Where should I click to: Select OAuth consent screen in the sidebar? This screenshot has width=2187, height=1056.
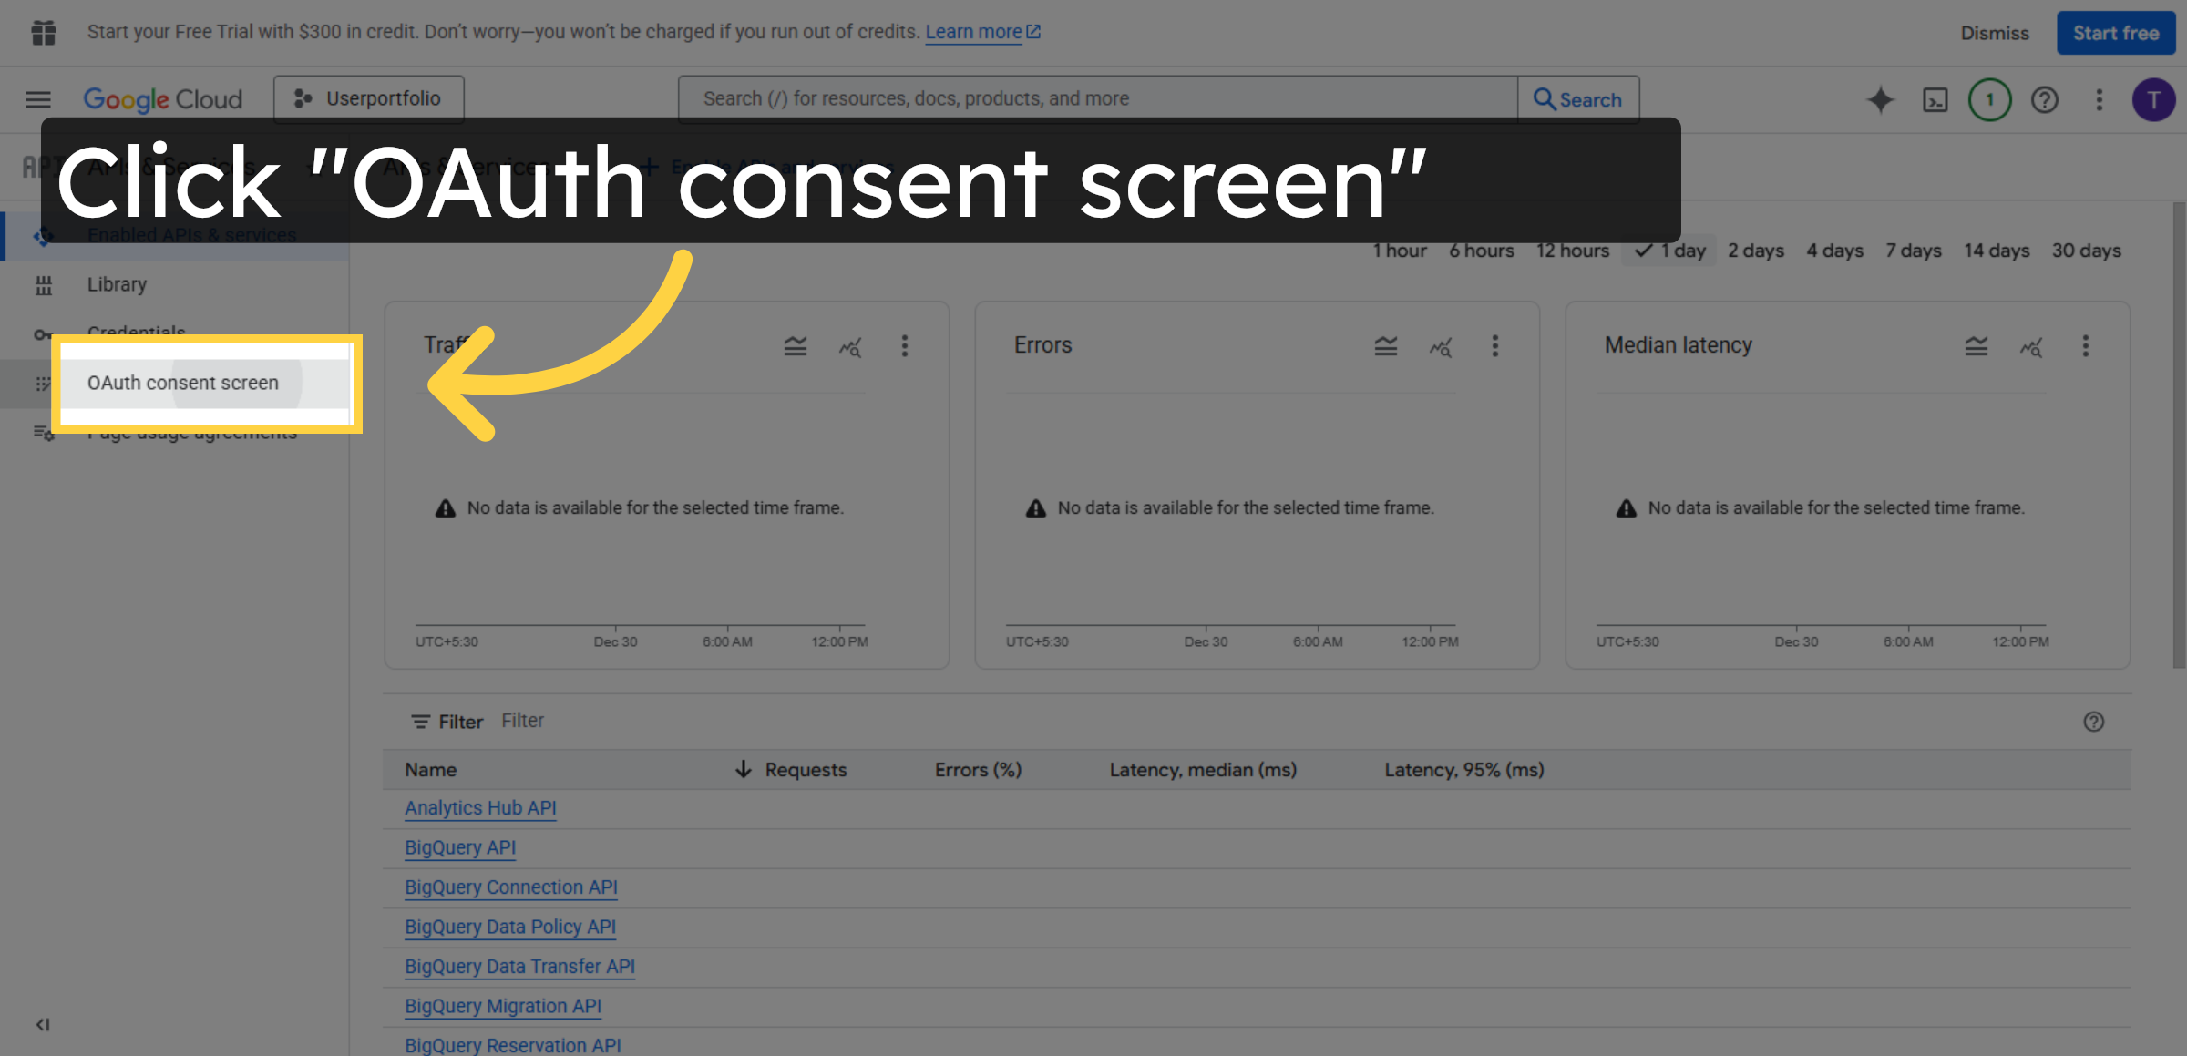click(x=183, y=383)
